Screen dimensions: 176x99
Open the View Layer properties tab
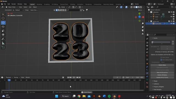pos(147,49)
